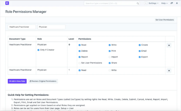
Task: Uncheck the Delete permission checkbox
Action: click(x=80, y=51)
